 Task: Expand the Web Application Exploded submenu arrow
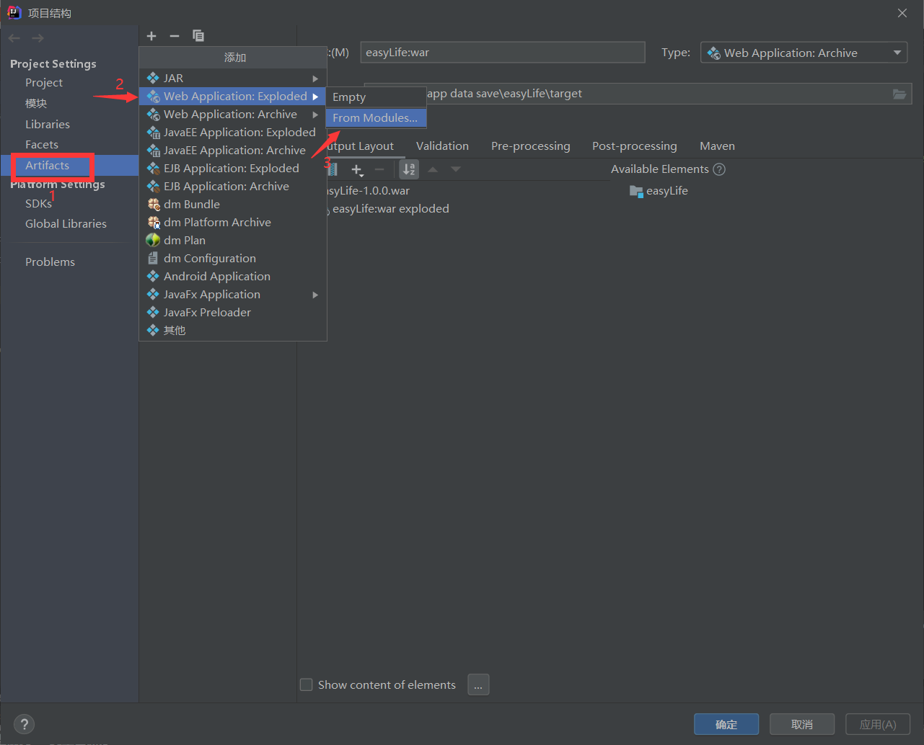(315, 96)
